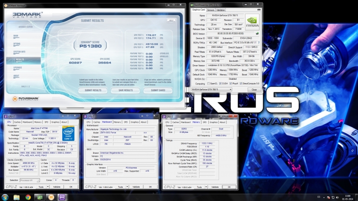Click the NVIDIA logo in GPU-Z
Image resolution: width=358 pixels, height=201 pixels.
coord(252,22)
